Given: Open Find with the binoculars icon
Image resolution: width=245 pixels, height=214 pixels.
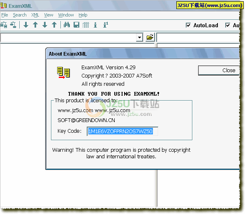Looking at the screenshot, I should point(67,25).
